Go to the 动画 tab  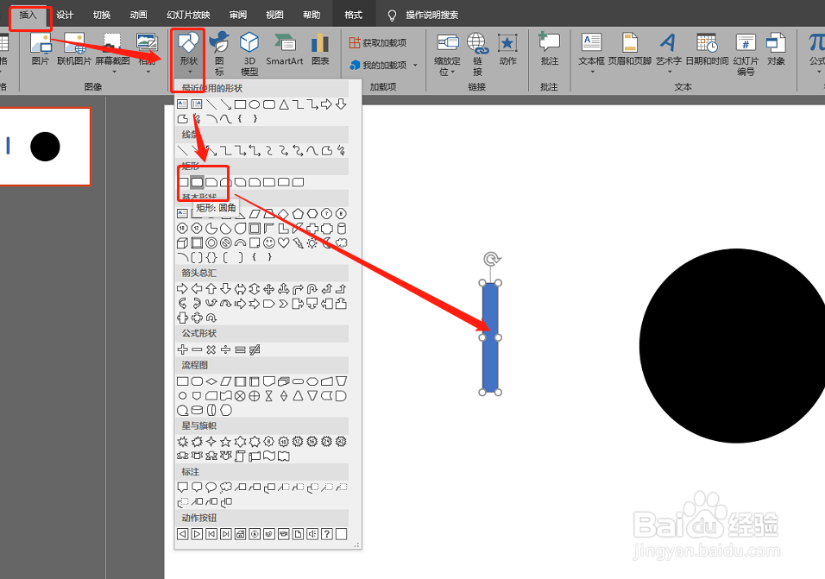(138, 15)
